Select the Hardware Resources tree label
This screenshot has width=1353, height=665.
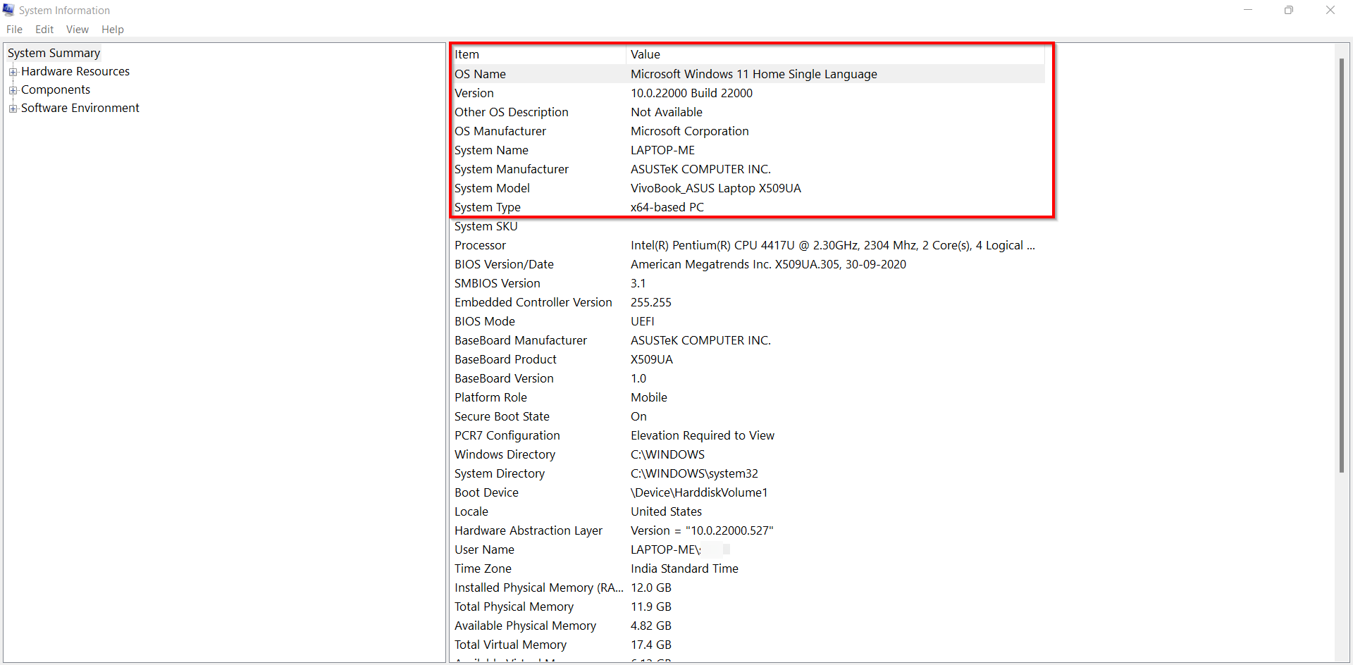point(75,71)
